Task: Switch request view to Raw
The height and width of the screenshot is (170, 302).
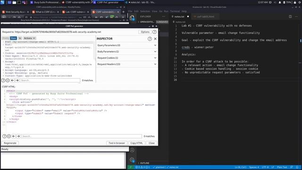Action: coord(13,38)
